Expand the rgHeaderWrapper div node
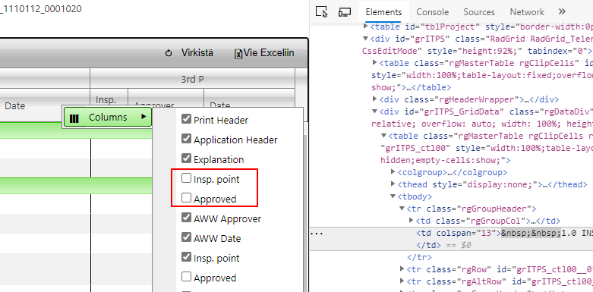Viewport: 593px width, 292px height. point(375,99)
